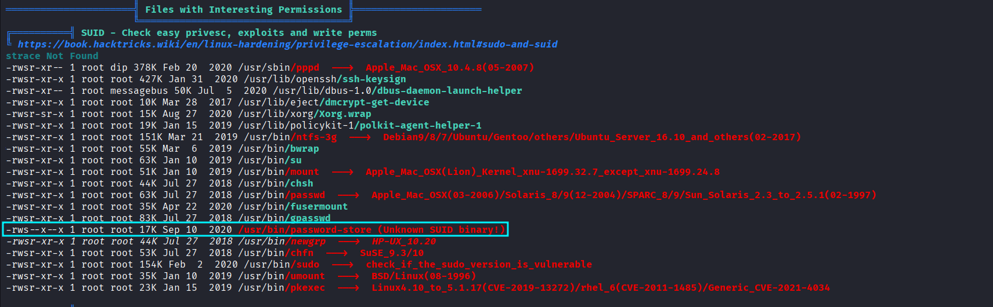Click the ntfs-3g binary name
993x307 pixels.
[x=316, y=137]
